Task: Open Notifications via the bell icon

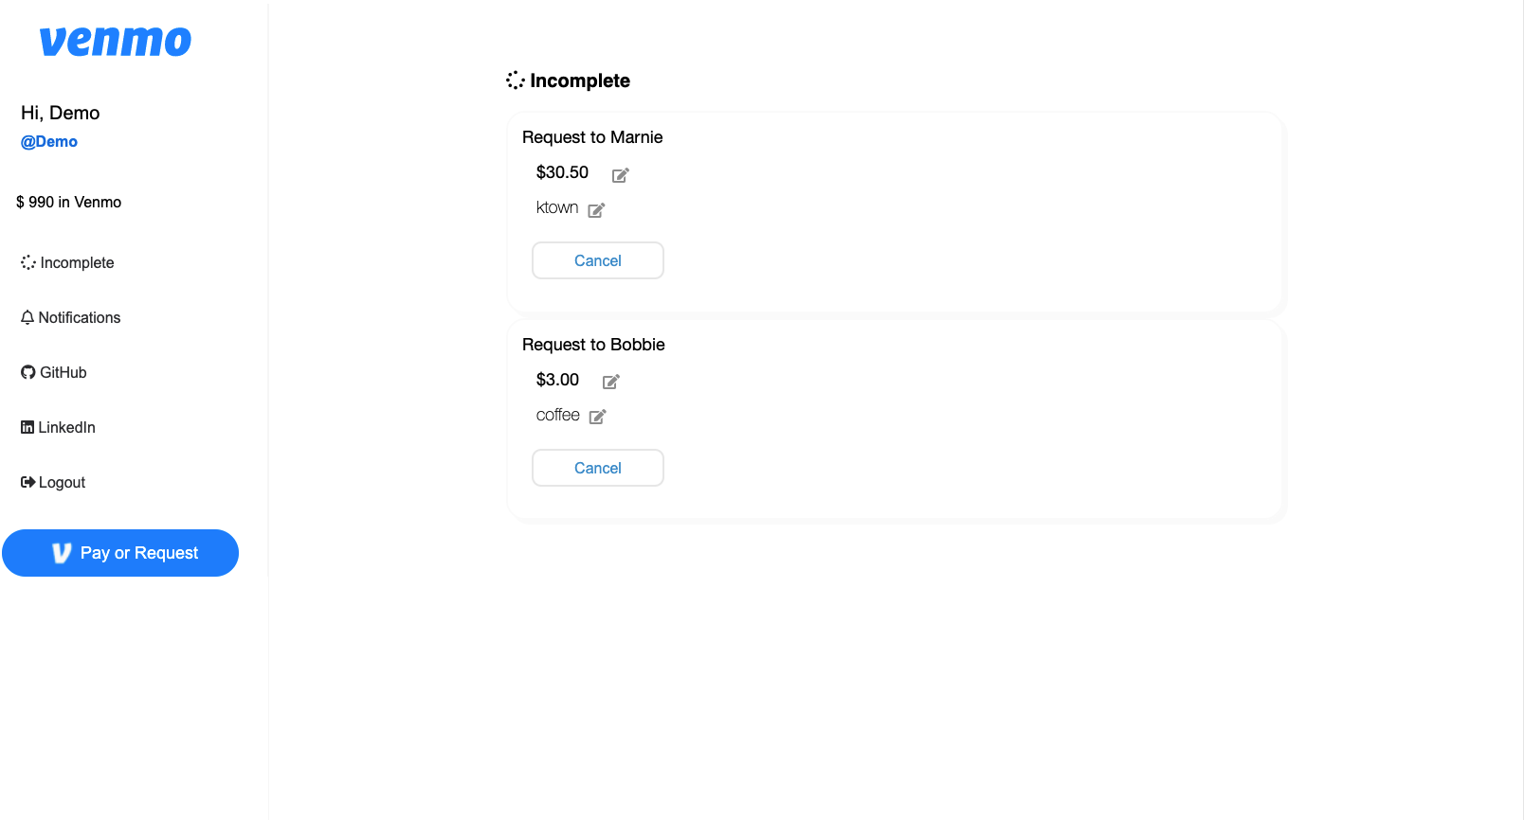Action: coord(27,317)
